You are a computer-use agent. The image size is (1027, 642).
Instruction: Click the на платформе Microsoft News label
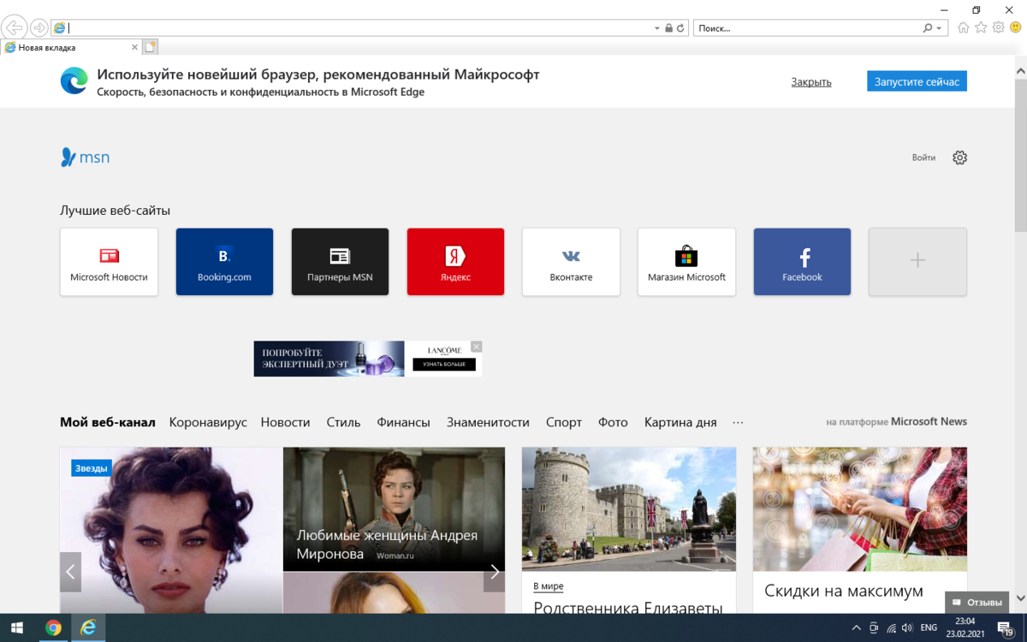[x=896, y=422]
